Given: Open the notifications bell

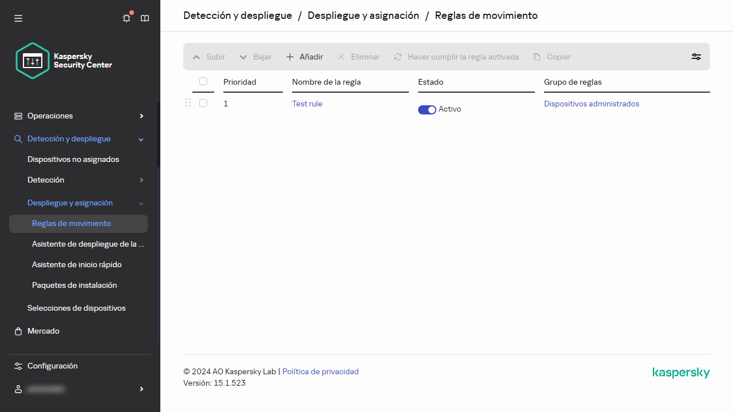Looking at the screenshot, I should point(127,18).
